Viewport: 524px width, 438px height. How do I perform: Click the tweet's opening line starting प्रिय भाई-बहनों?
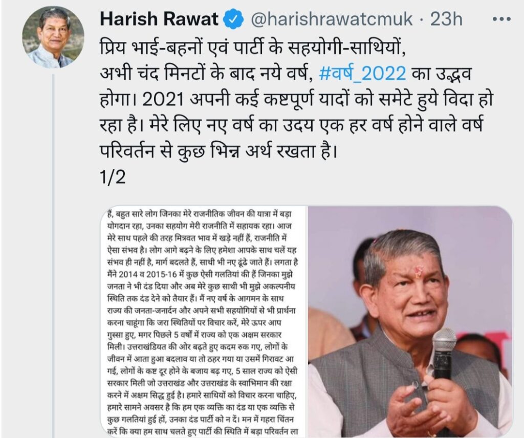coord(253,48)
